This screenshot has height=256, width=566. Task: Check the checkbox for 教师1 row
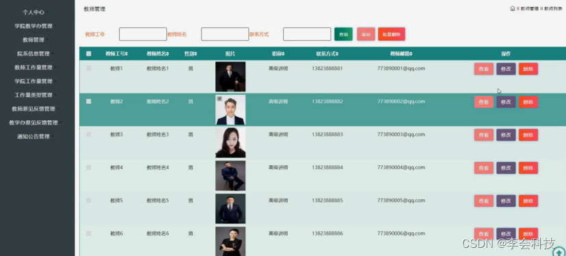tap(88, 68)
